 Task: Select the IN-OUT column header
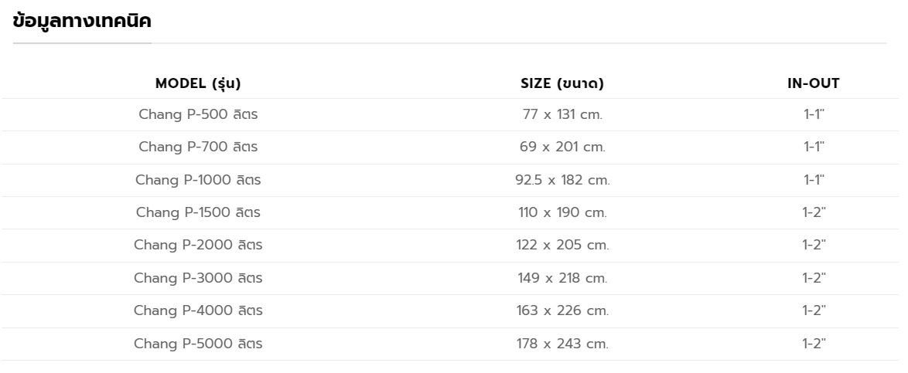coord(813,83)
